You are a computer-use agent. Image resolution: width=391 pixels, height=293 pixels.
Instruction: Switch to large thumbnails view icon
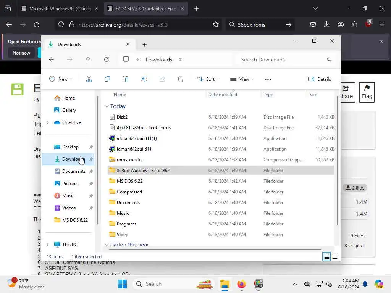click(335, 256)
